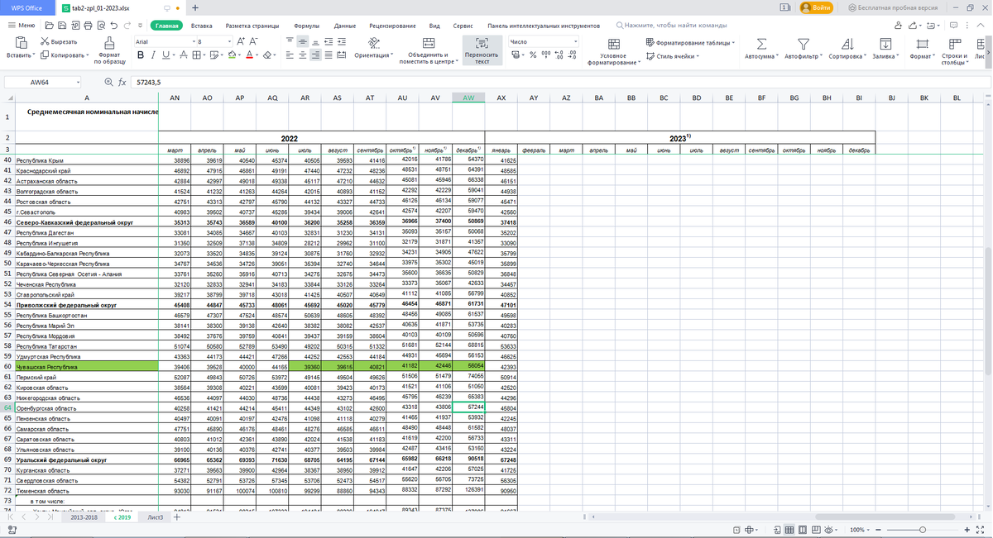This screenshot has height=538, width=993.
Task: Click the magnifier icon beside formula bar
Action: pos(108,82)
